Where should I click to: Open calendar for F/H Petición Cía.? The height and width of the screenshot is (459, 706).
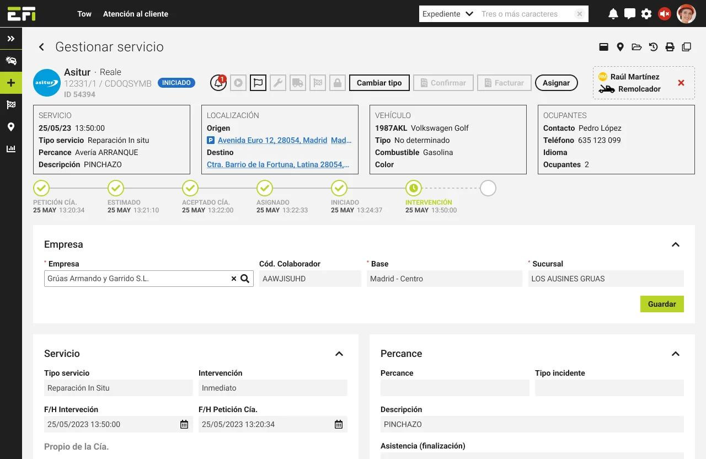(x=339, y=424)
